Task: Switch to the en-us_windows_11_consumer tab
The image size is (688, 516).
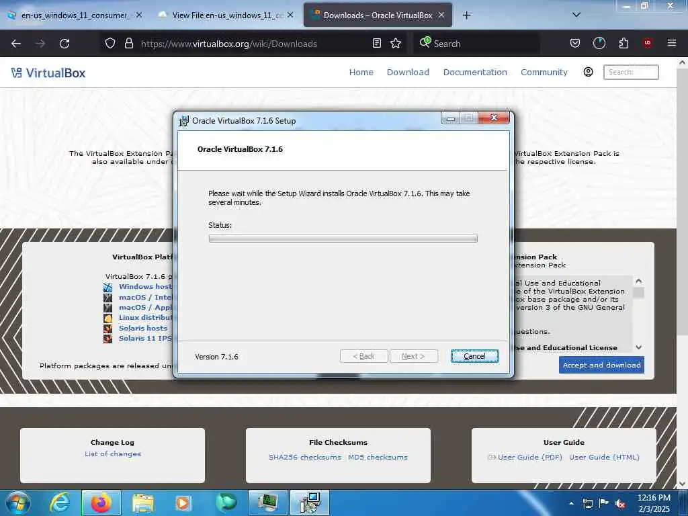Action: [74, 15]
